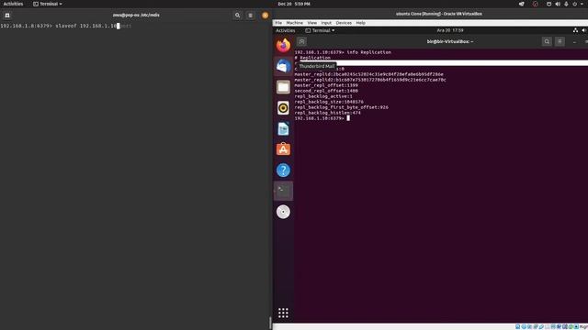Click volume icon in host top bar
588x330 pixels.
(x=558, y=4)
